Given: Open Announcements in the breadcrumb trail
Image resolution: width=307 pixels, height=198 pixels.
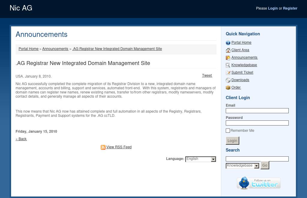Looking at the screenshot, I should coord(55,49).
